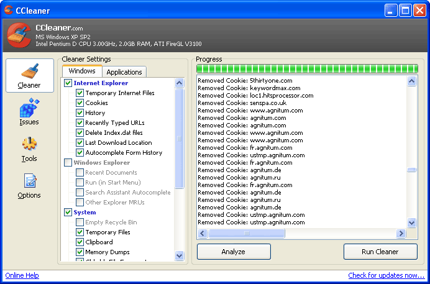430x284 pixels.
Task: Uncheck the Internet Explorer group checkbox
Action: [x=68, y=83]
